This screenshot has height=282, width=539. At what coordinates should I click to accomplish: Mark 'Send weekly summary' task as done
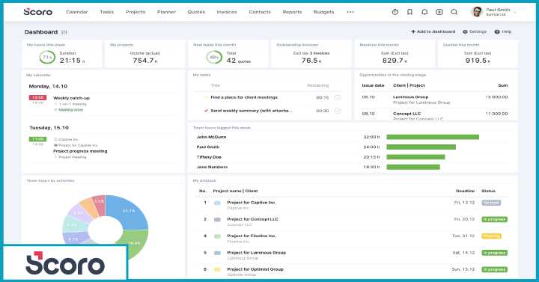click(338, 111)
